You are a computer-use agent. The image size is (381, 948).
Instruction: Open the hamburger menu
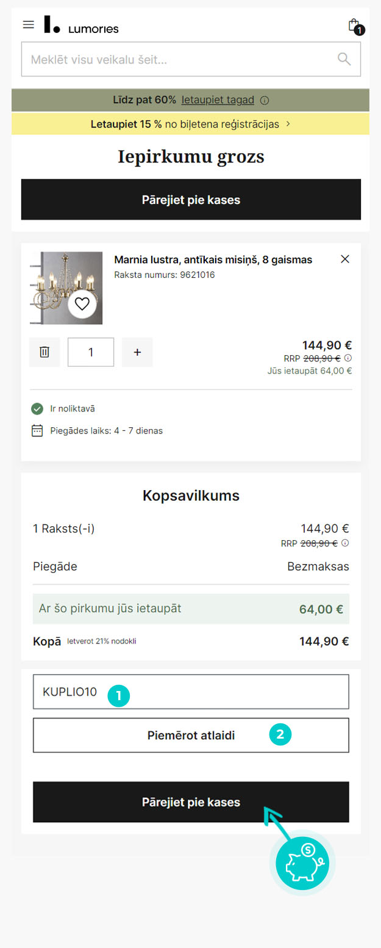(x=29, y=25)
